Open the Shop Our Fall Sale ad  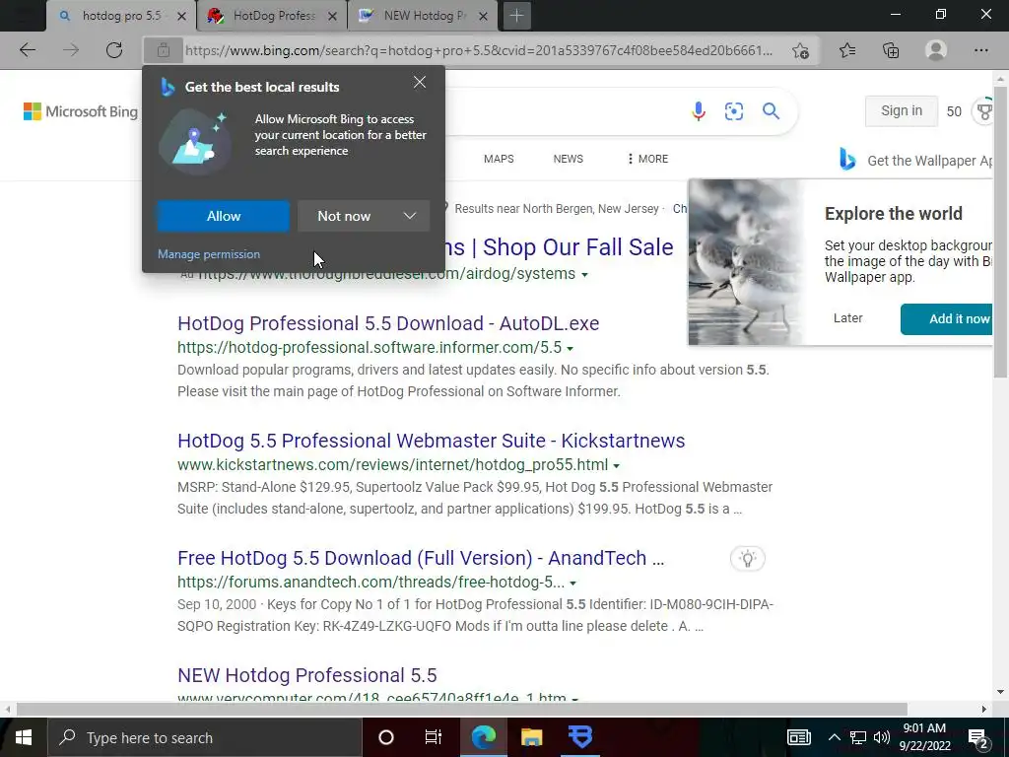pos(560,247)
